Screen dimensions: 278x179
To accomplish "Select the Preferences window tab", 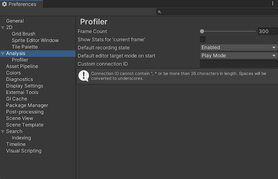I will [21, 4].
